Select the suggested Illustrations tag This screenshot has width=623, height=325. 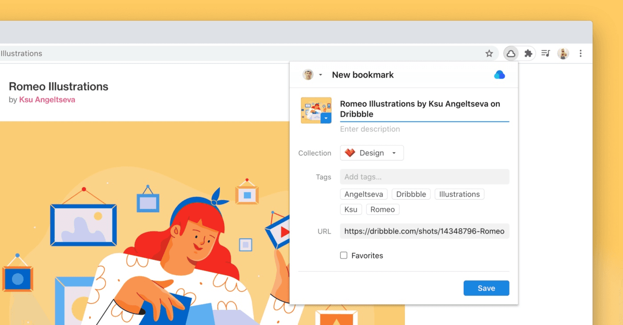point(459,194)
